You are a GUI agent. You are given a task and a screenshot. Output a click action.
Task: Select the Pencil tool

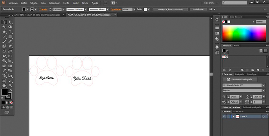[x=10, y=41]
